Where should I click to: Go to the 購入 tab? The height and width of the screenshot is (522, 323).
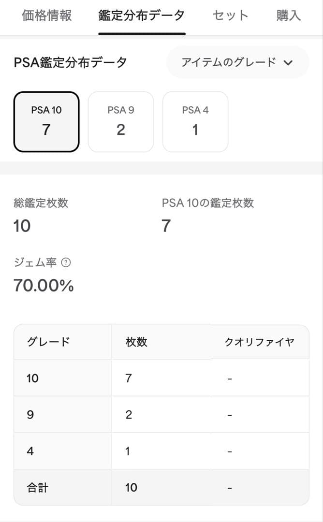click(x=289, y=15)
